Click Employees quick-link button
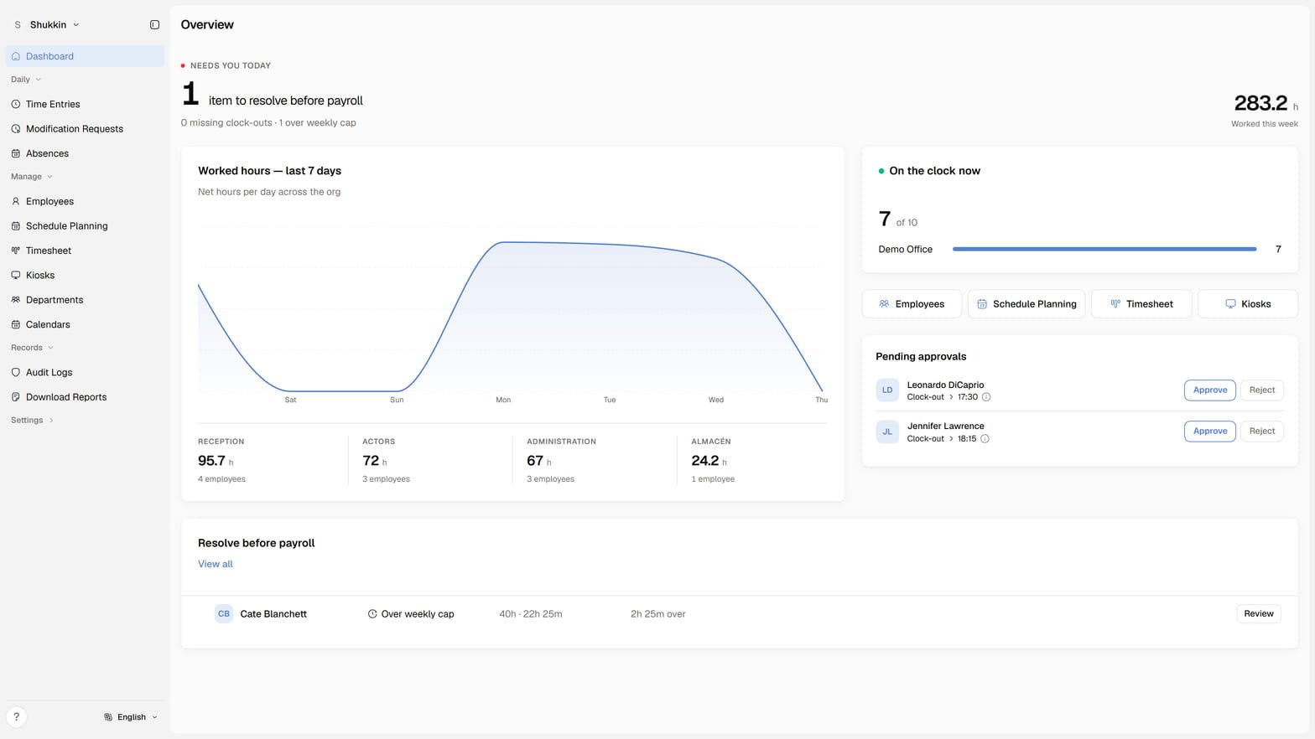This screenshot has height=739, width=1315. click(x=912, y=304)
